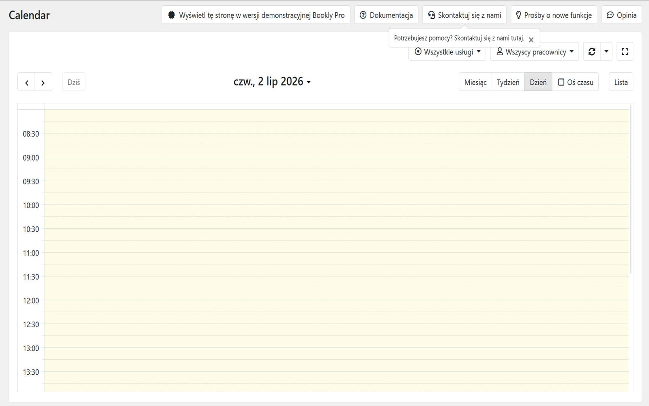Switch to Miesiąc view
This screenshot has width=649, height=406.
click(475, 82)
